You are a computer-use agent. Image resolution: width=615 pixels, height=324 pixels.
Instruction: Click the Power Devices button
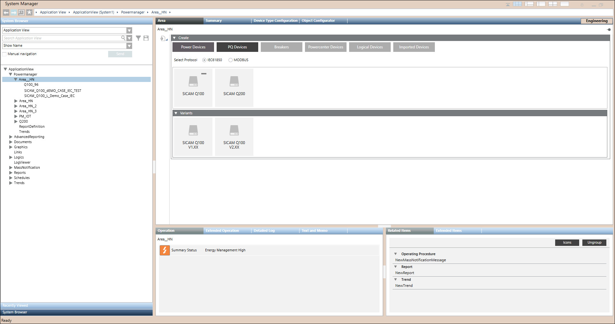coord(193,47)
